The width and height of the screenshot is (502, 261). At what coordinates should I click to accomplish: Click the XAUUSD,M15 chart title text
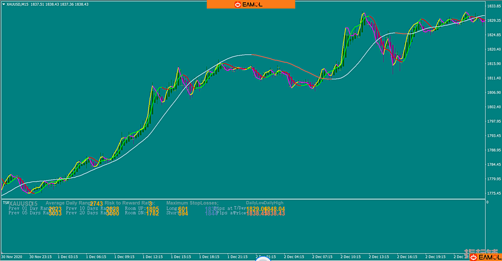click(17, 4)
